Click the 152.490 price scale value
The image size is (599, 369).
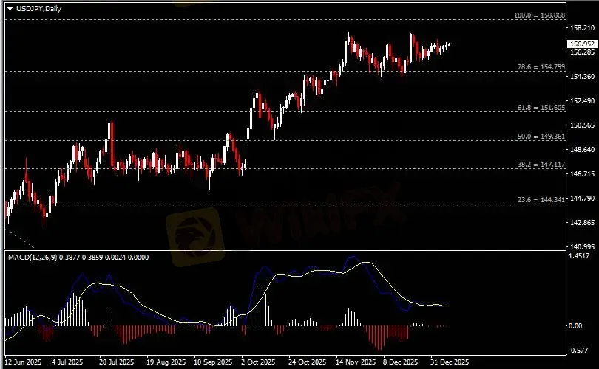tap(582, 101)
